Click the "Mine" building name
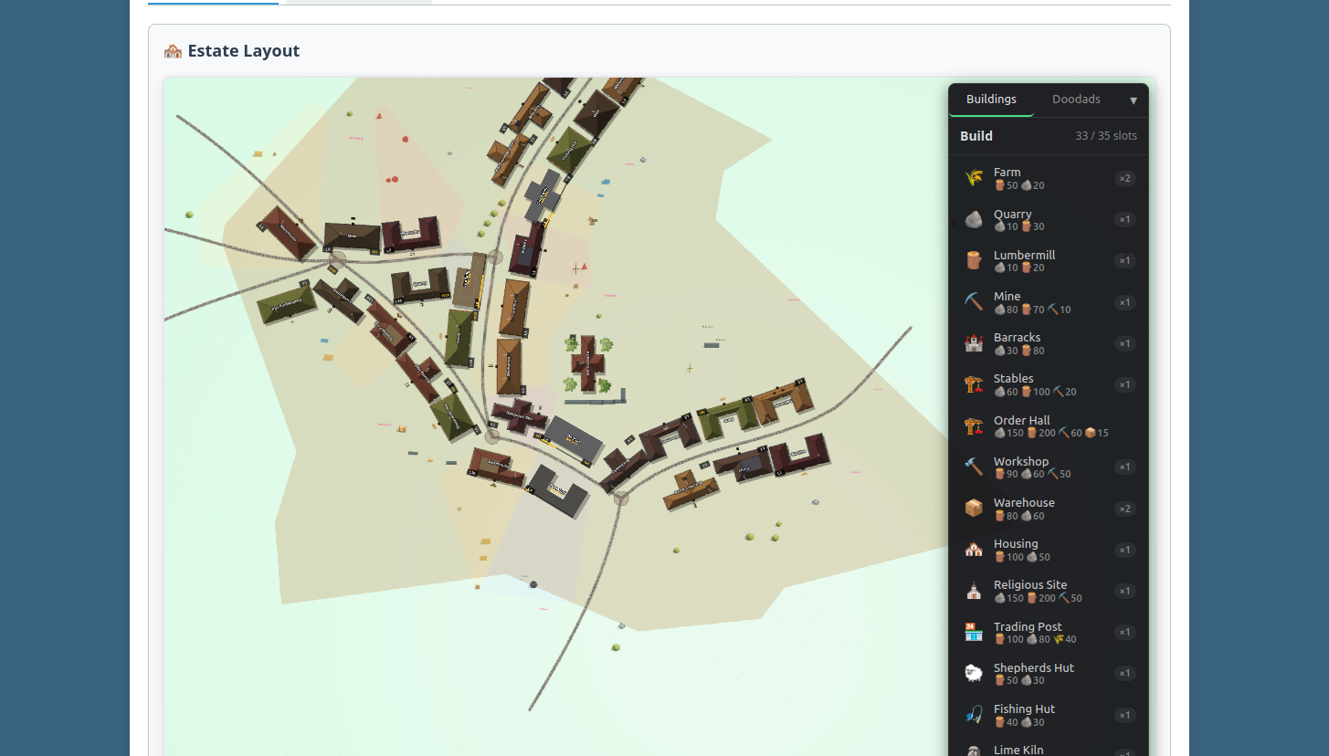 coord(1007,296)
